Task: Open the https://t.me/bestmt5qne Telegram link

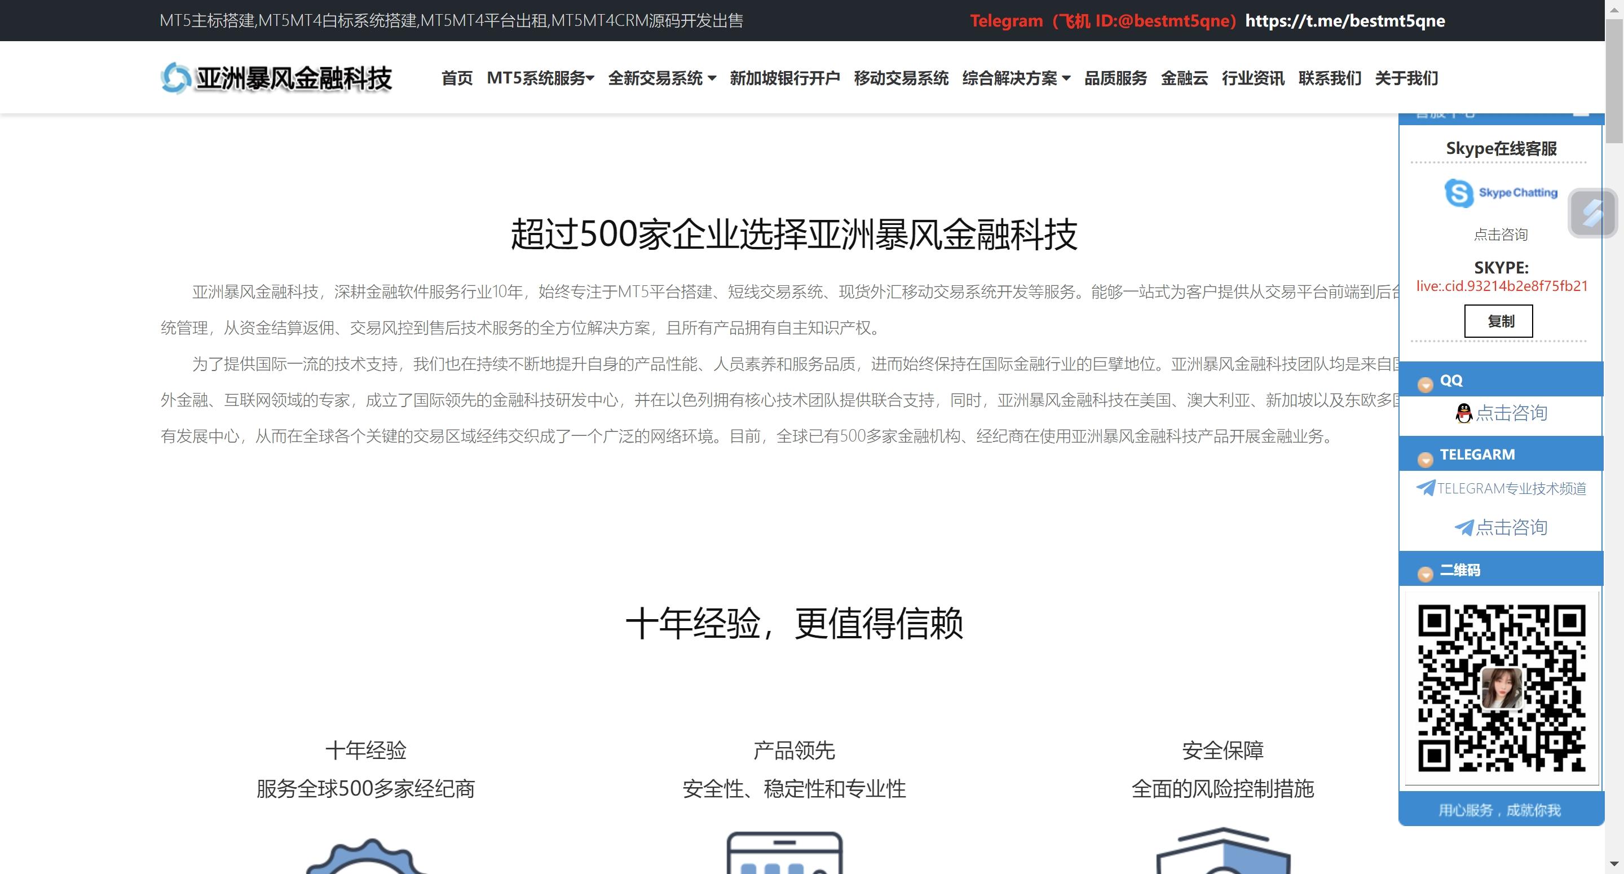Action: (1345, 21)
